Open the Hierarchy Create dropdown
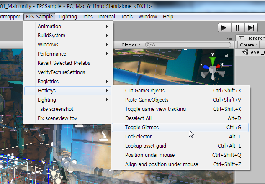 (x=249, y=45)
